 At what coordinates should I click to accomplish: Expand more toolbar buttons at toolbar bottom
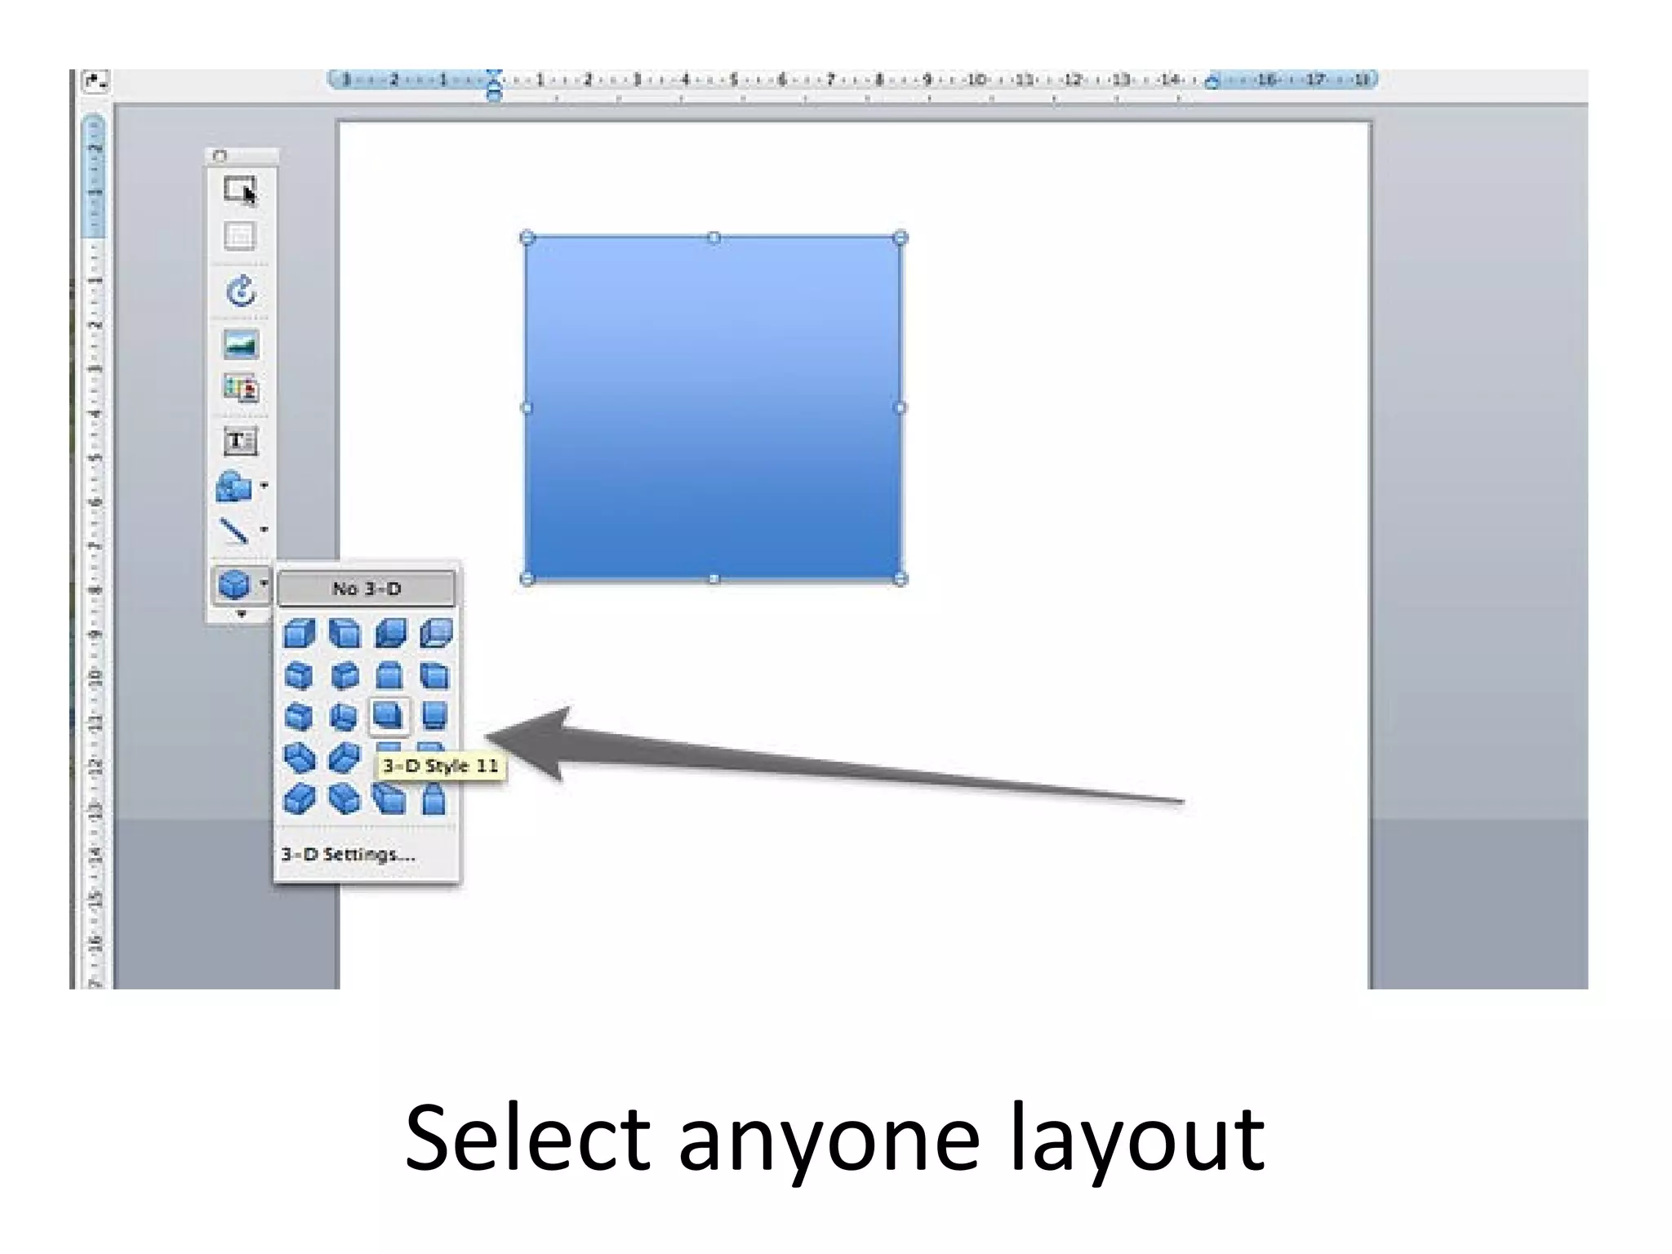(x=241, y=614)
